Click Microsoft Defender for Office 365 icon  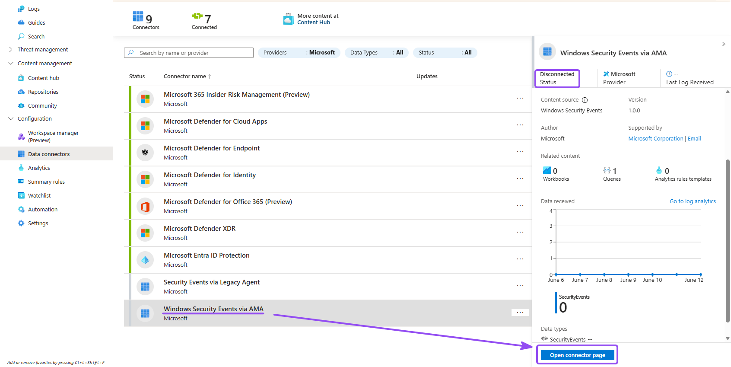click(x=145, y=206)
